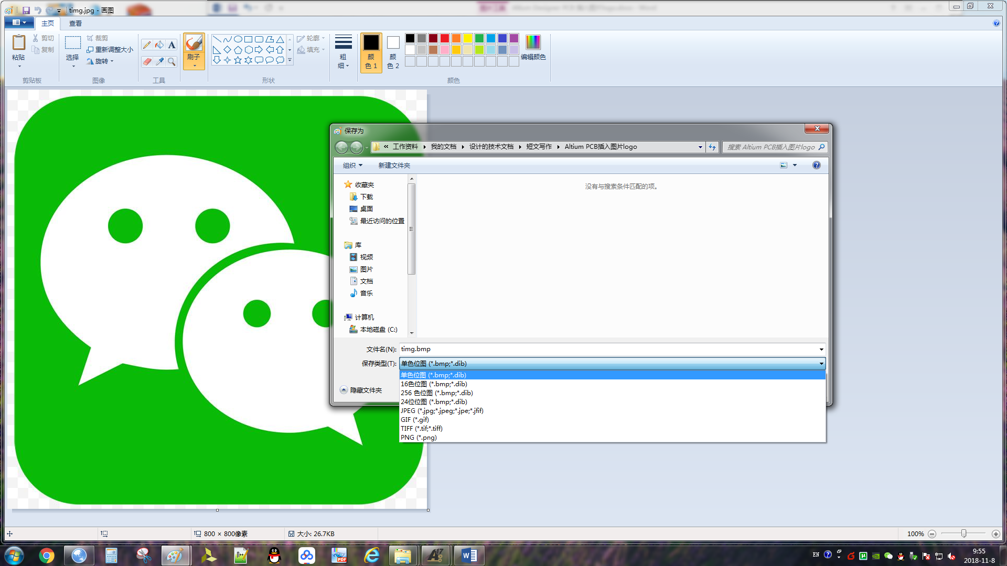Click the file name input field
Image resolution: width=1007 pixels, height=566 pixels.
pos(608,350)
